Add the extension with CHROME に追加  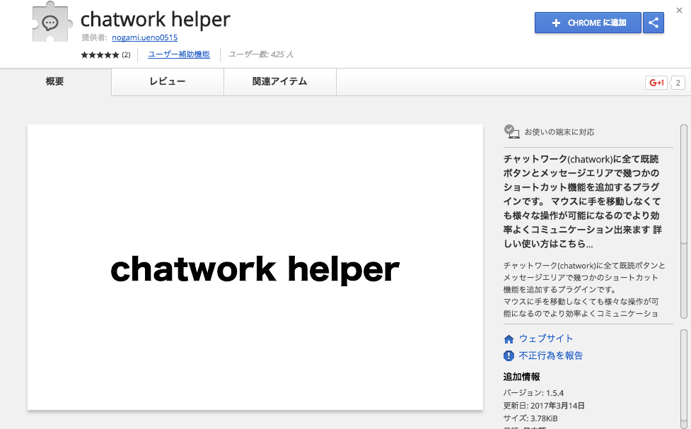(x=588, y=23)
